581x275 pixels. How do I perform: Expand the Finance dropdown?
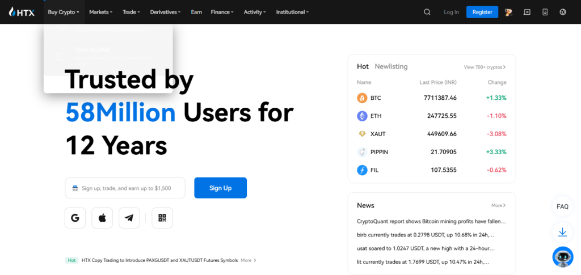(222, 12)
